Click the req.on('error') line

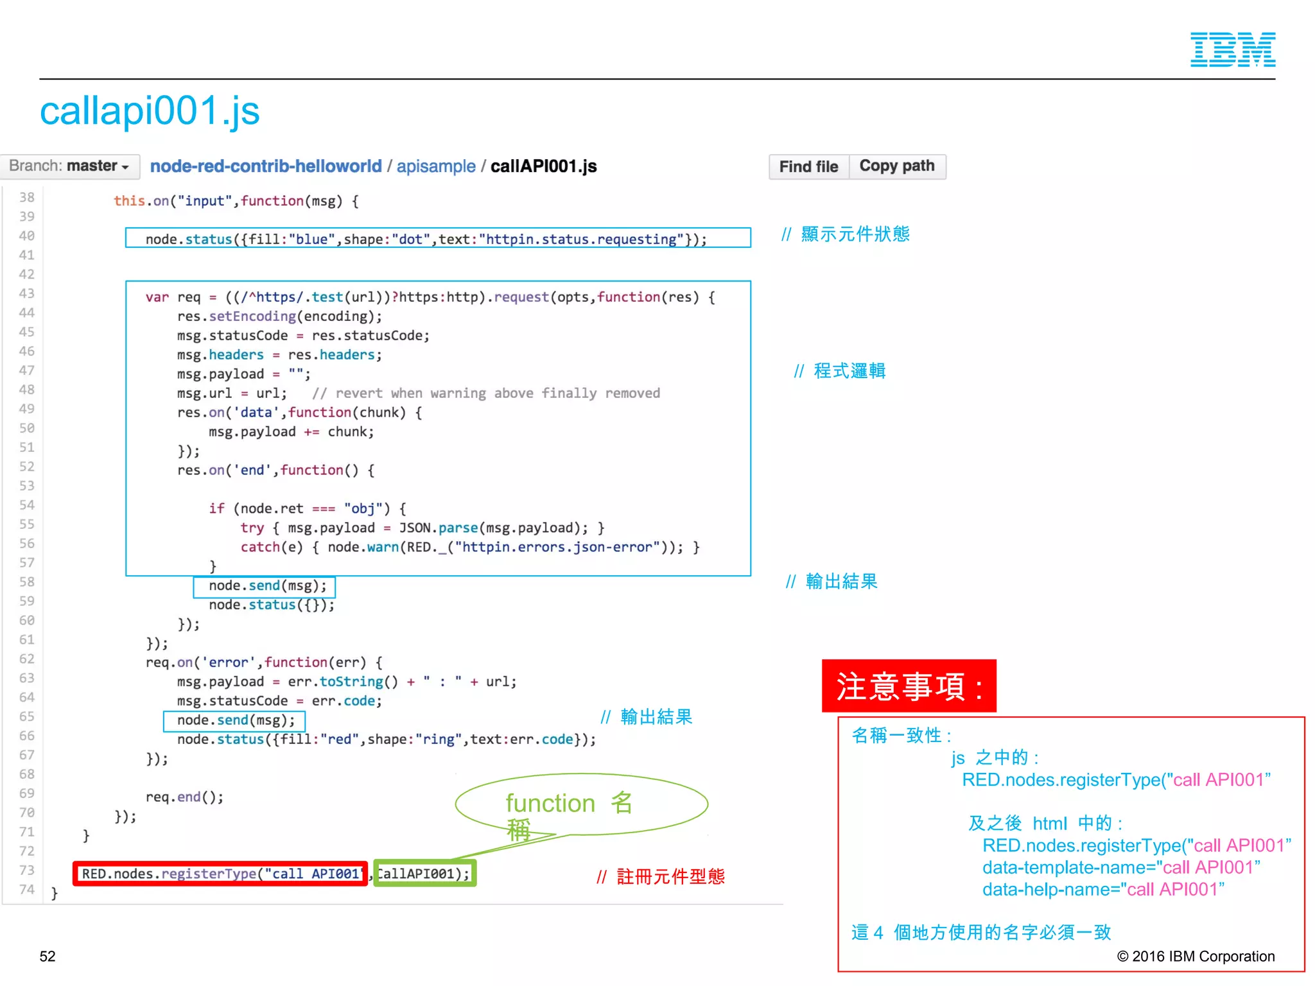pyautogui.click(x=264, y=662)
